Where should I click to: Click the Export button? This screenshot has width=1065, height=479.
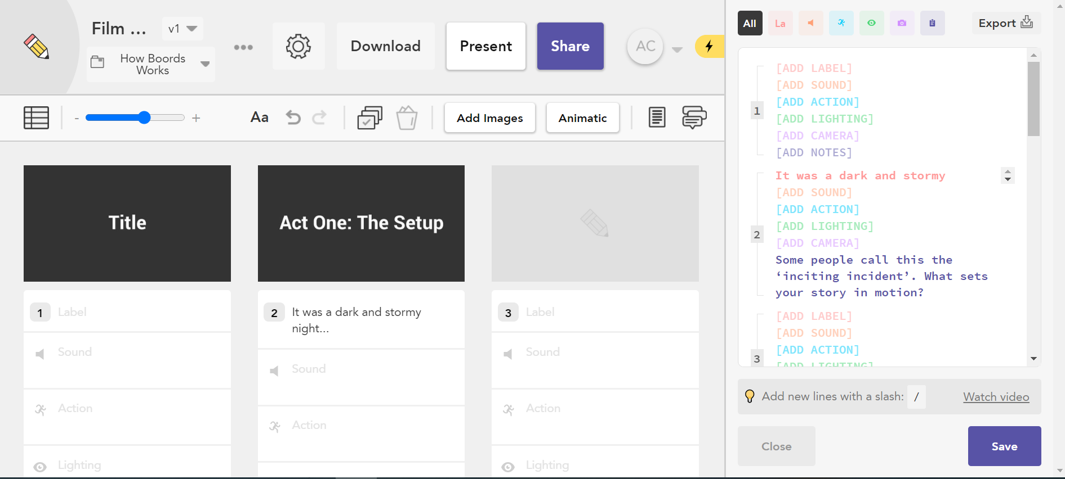pyautogui.click(x=1006, y=23)
